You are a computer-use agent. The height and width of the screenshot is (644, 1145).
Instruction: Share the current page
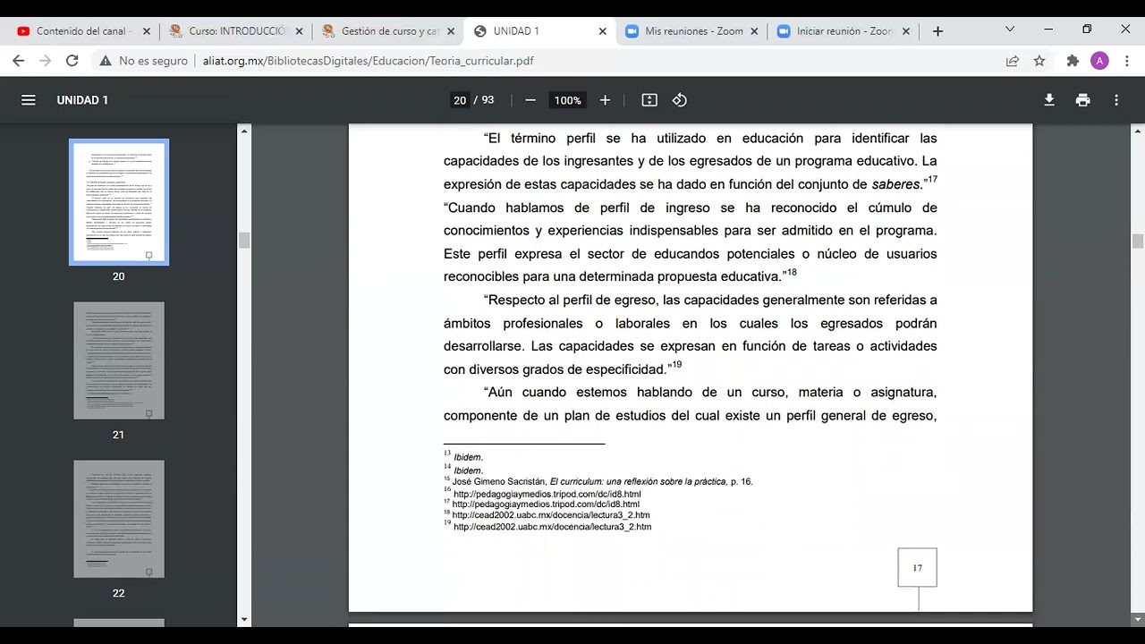click(1012, 61)
